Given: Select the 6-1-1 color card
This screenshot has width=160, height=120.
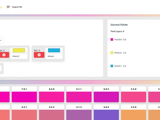Looking at the screenshot, I should (x=79, y=94).
